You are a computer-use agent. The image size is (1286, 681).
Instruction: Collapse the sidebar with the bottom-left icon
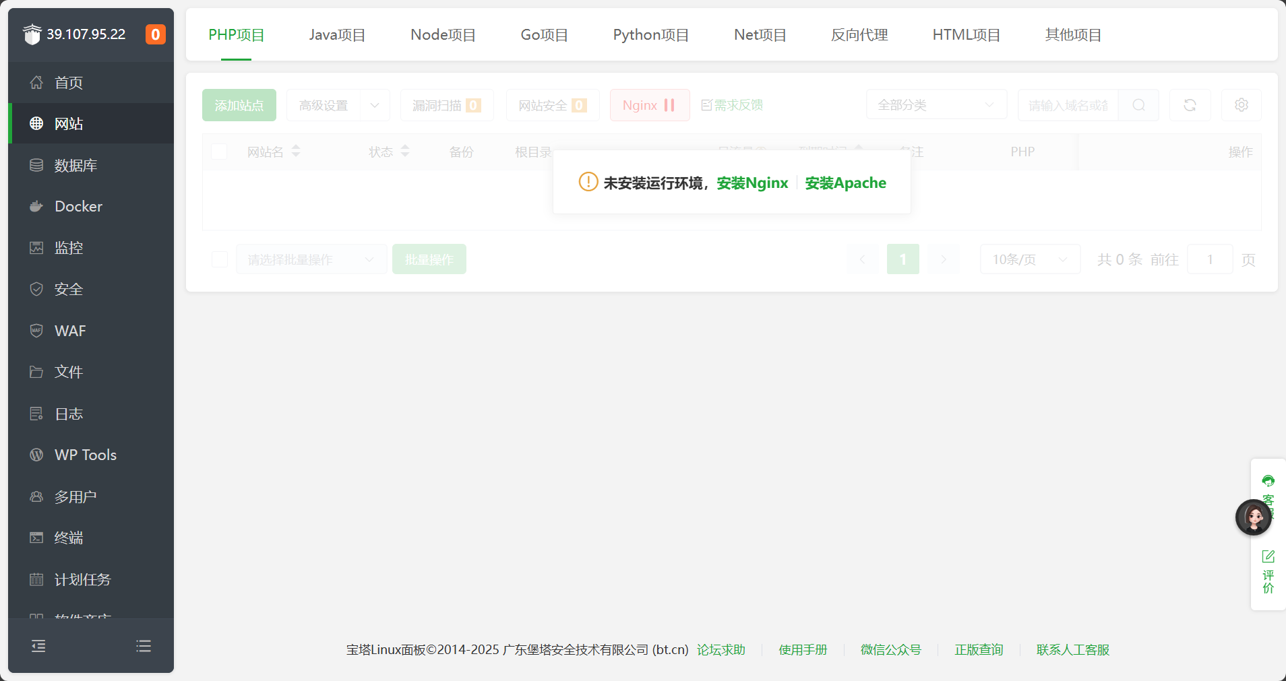pos(39,646)
